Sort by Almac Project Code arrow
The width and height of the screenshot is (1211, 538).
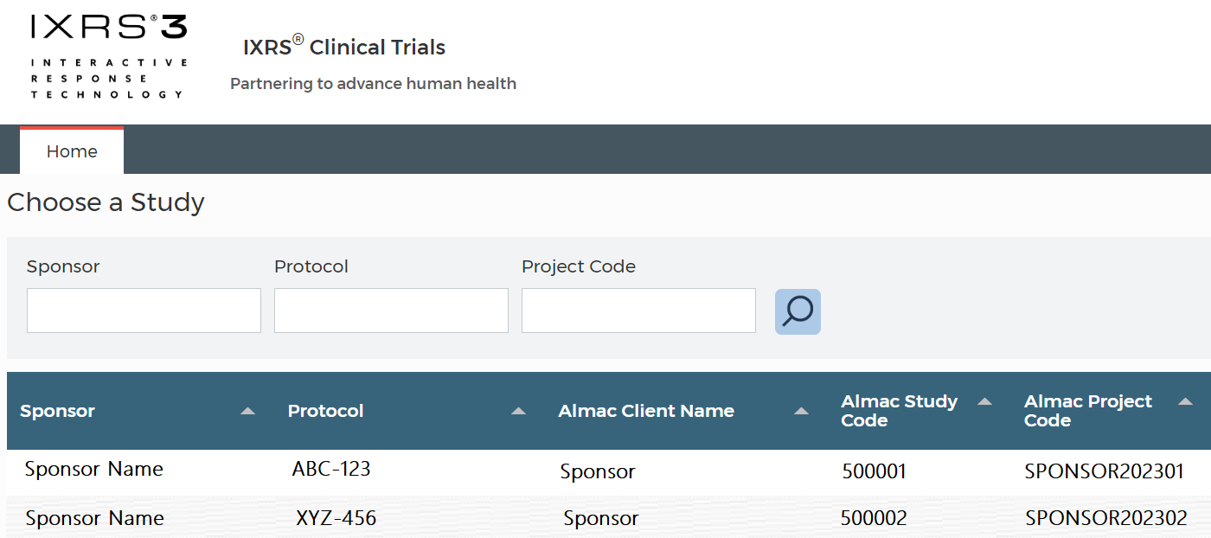1185,401
